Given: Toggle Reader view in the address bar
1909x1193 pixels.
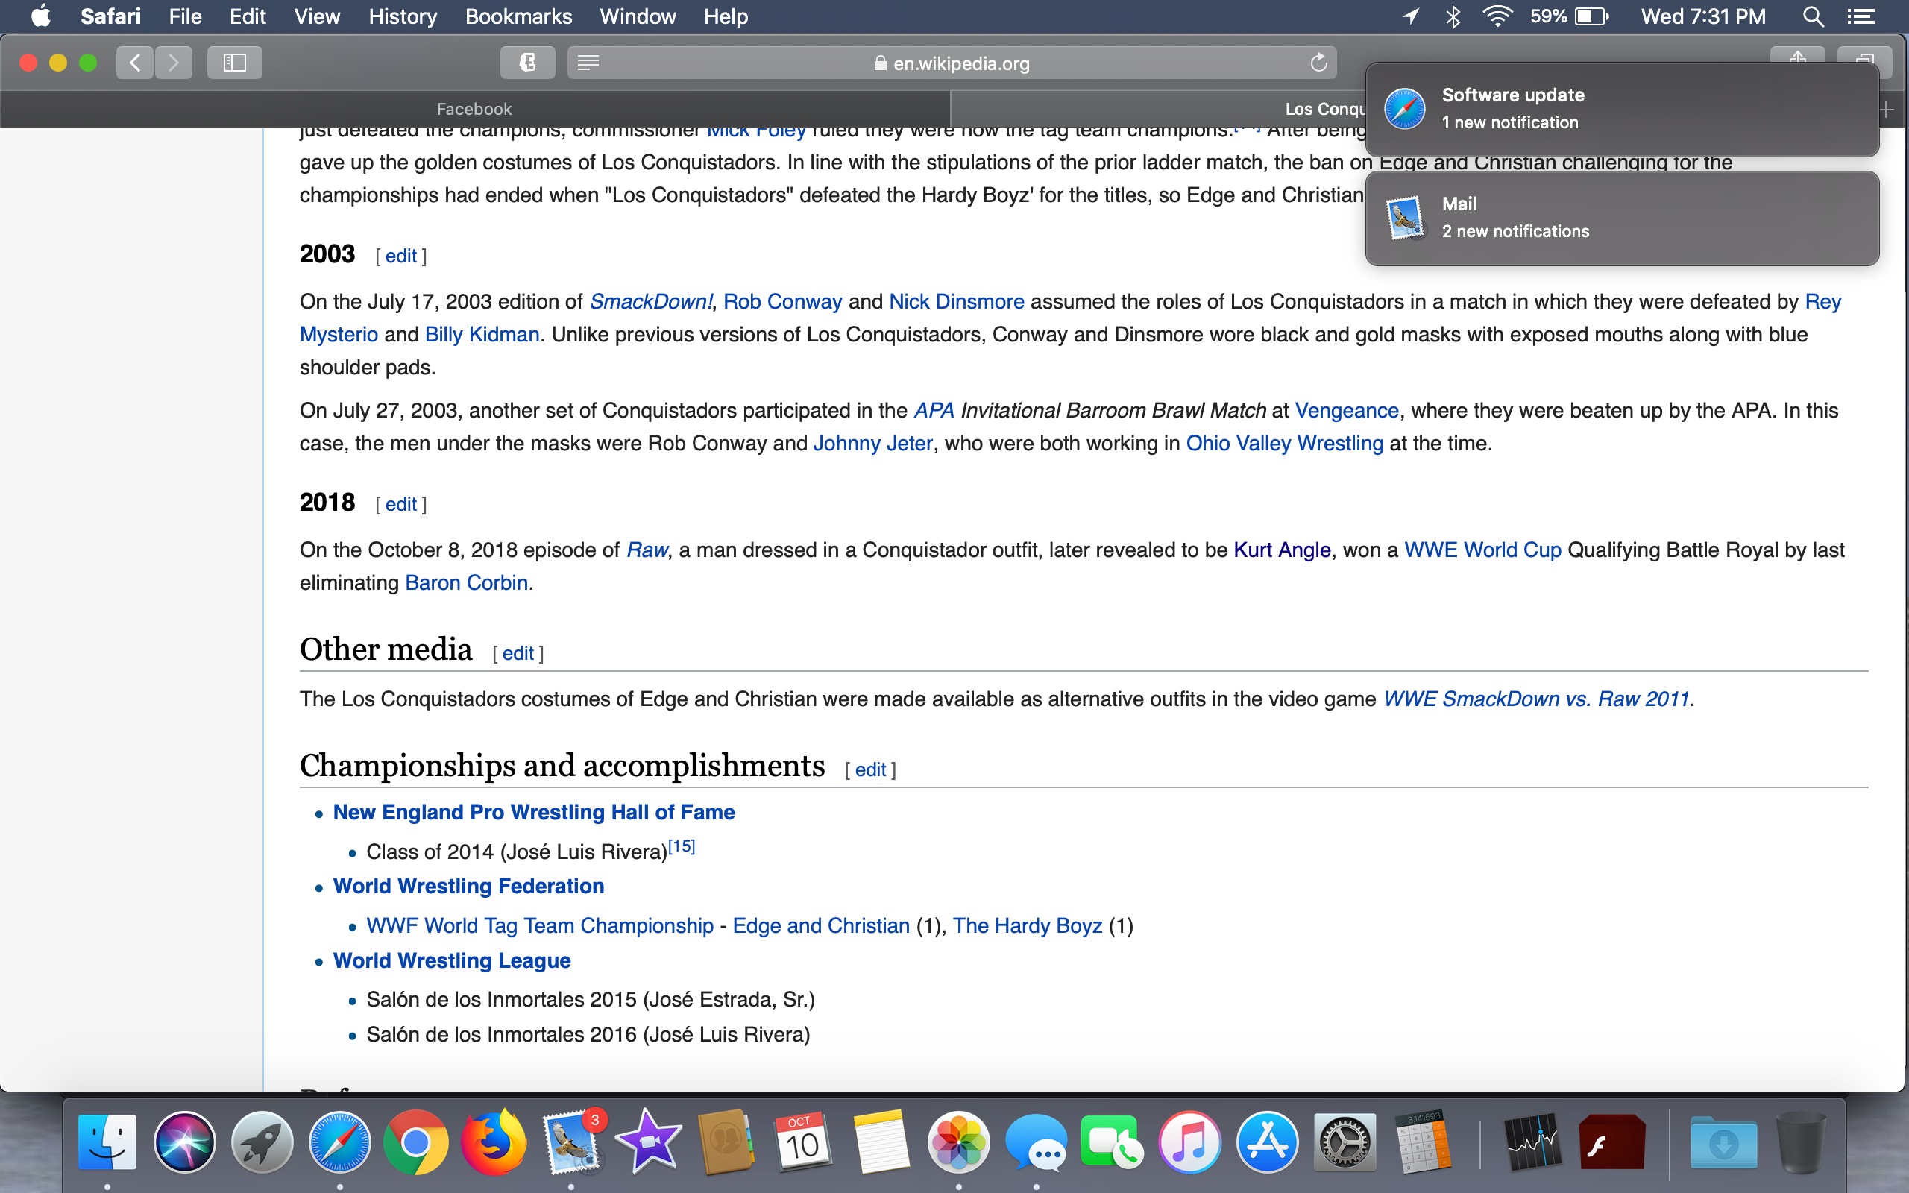Looking at the screenshot, I should click(x=588, y=63).
